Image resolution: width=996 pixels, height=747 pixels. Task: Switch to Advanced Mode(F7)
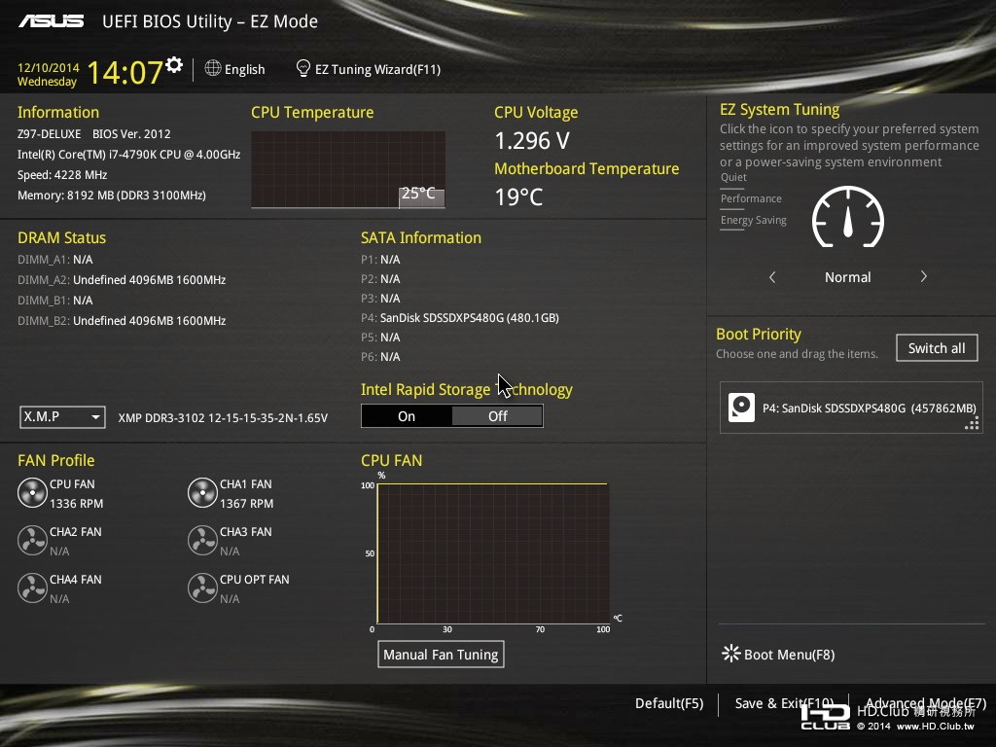pos(926,703)
